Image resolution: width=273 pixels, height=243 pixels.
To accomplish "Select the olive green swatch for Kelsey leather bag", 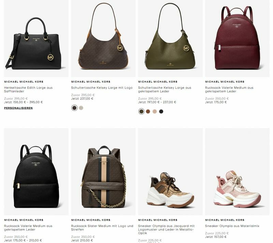I will [x=141, y=111].
